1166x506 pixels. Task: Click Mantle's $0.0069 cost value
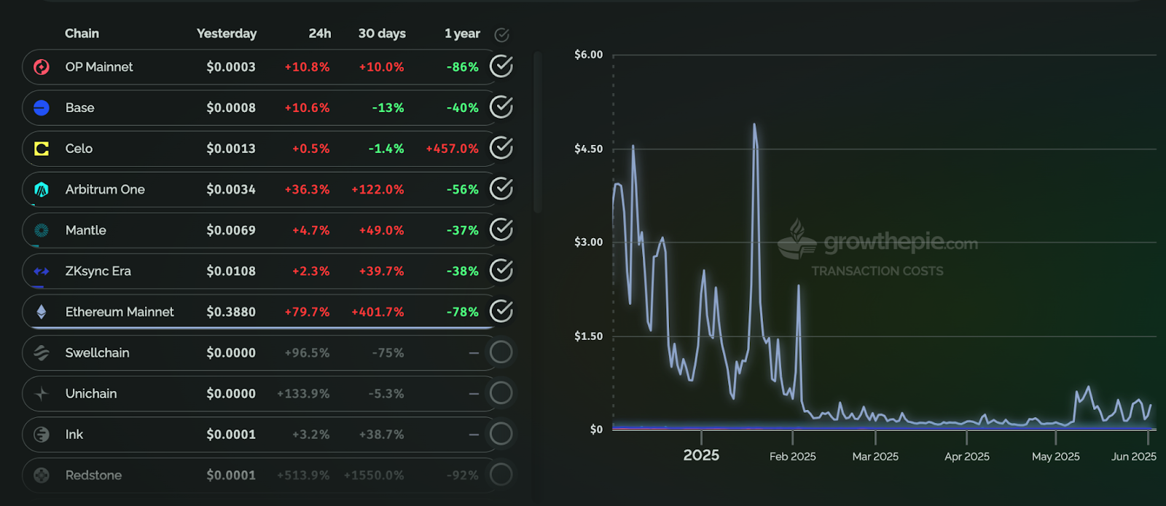click(x=231, y=230)
